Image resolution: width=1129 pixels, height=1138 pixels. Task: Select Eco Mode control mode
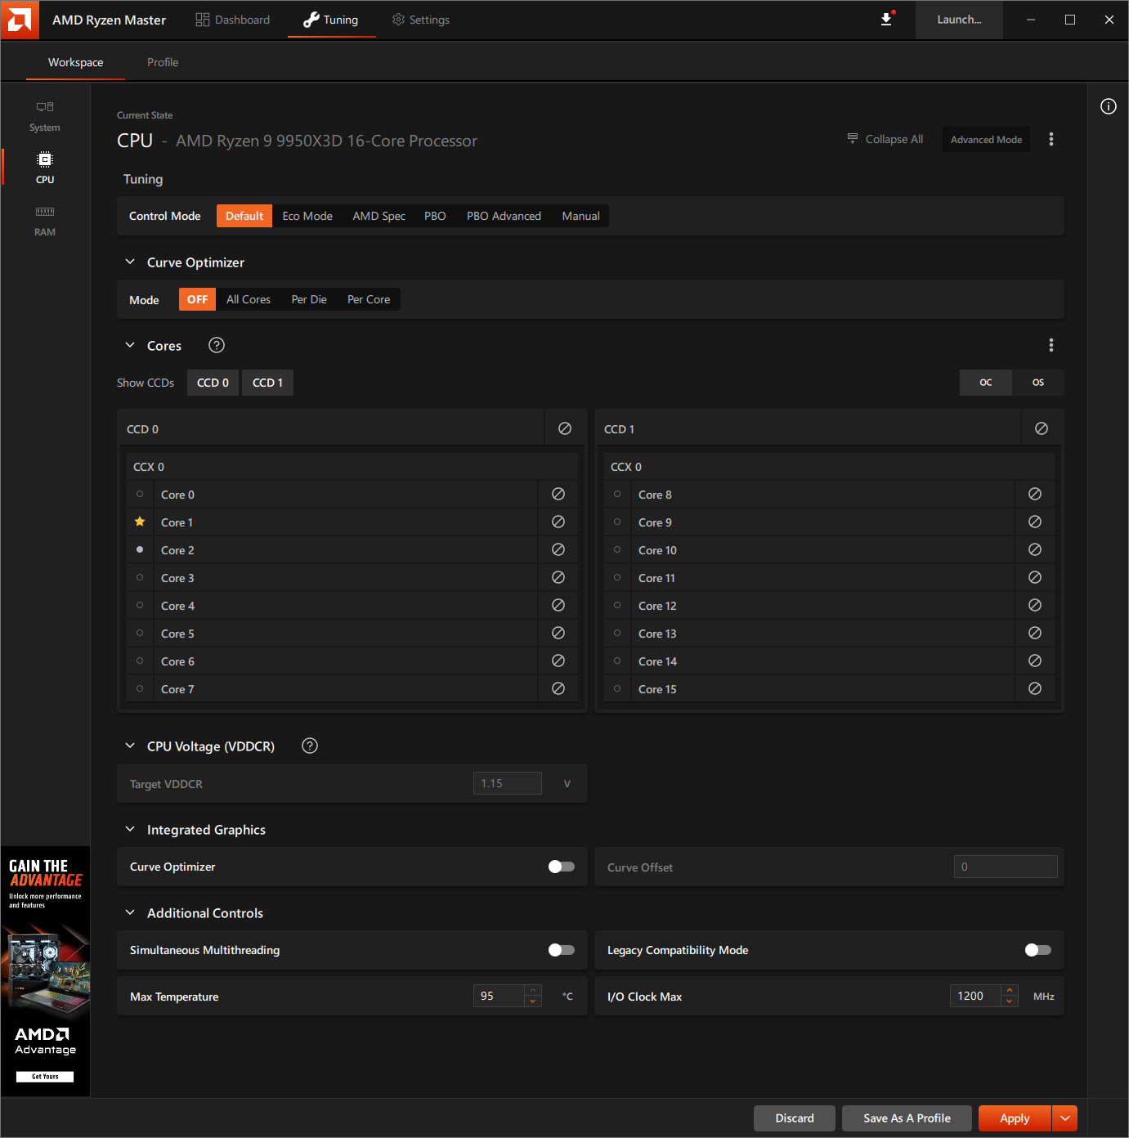307,216
